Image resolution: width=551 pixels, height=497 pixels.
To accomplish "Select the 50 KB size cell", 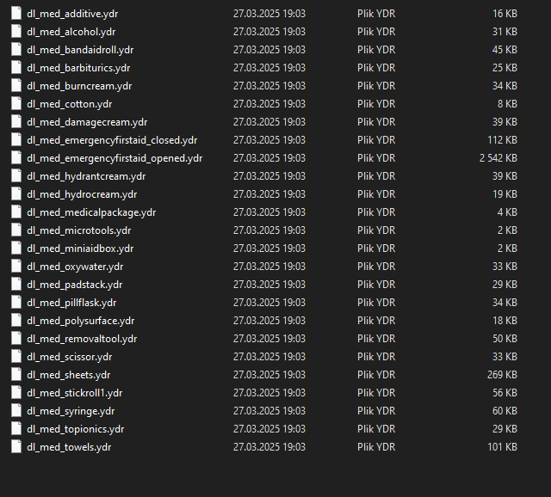I will pos(505,338).
